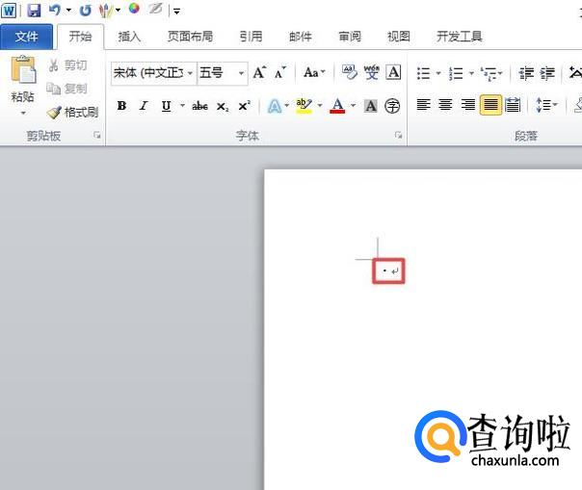Toggle Bold formatting
This screenshot has height=490, width=582.
(x=121, y=106)
